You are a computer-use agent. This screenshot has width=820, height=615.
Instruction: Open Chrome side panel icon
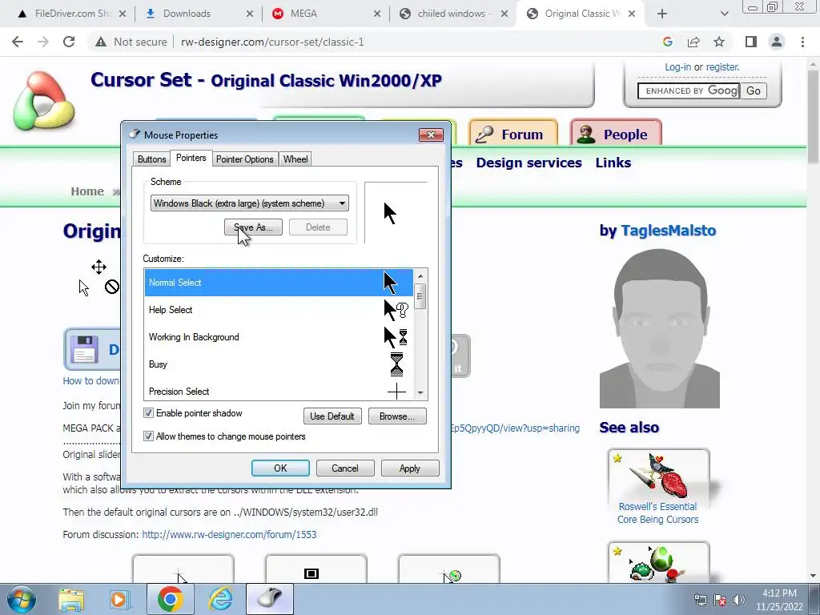tap(751, 42)
